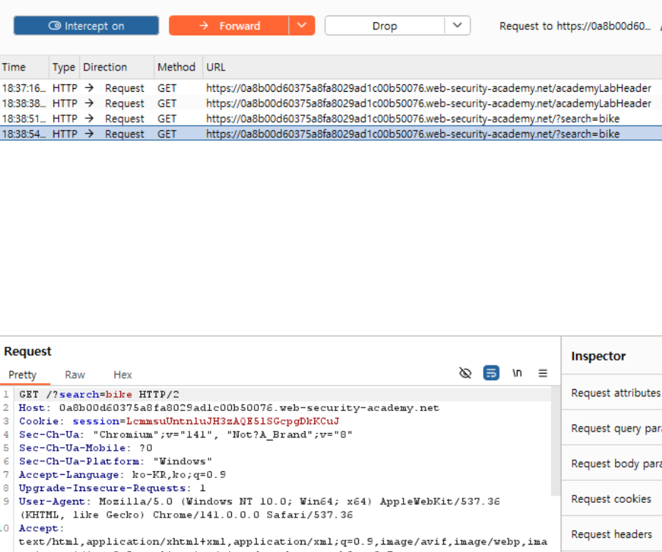The width and height of the screenshot is (662, 552).
Task: Toggle the show newline \n icon
Action: [x=517, y=373]
